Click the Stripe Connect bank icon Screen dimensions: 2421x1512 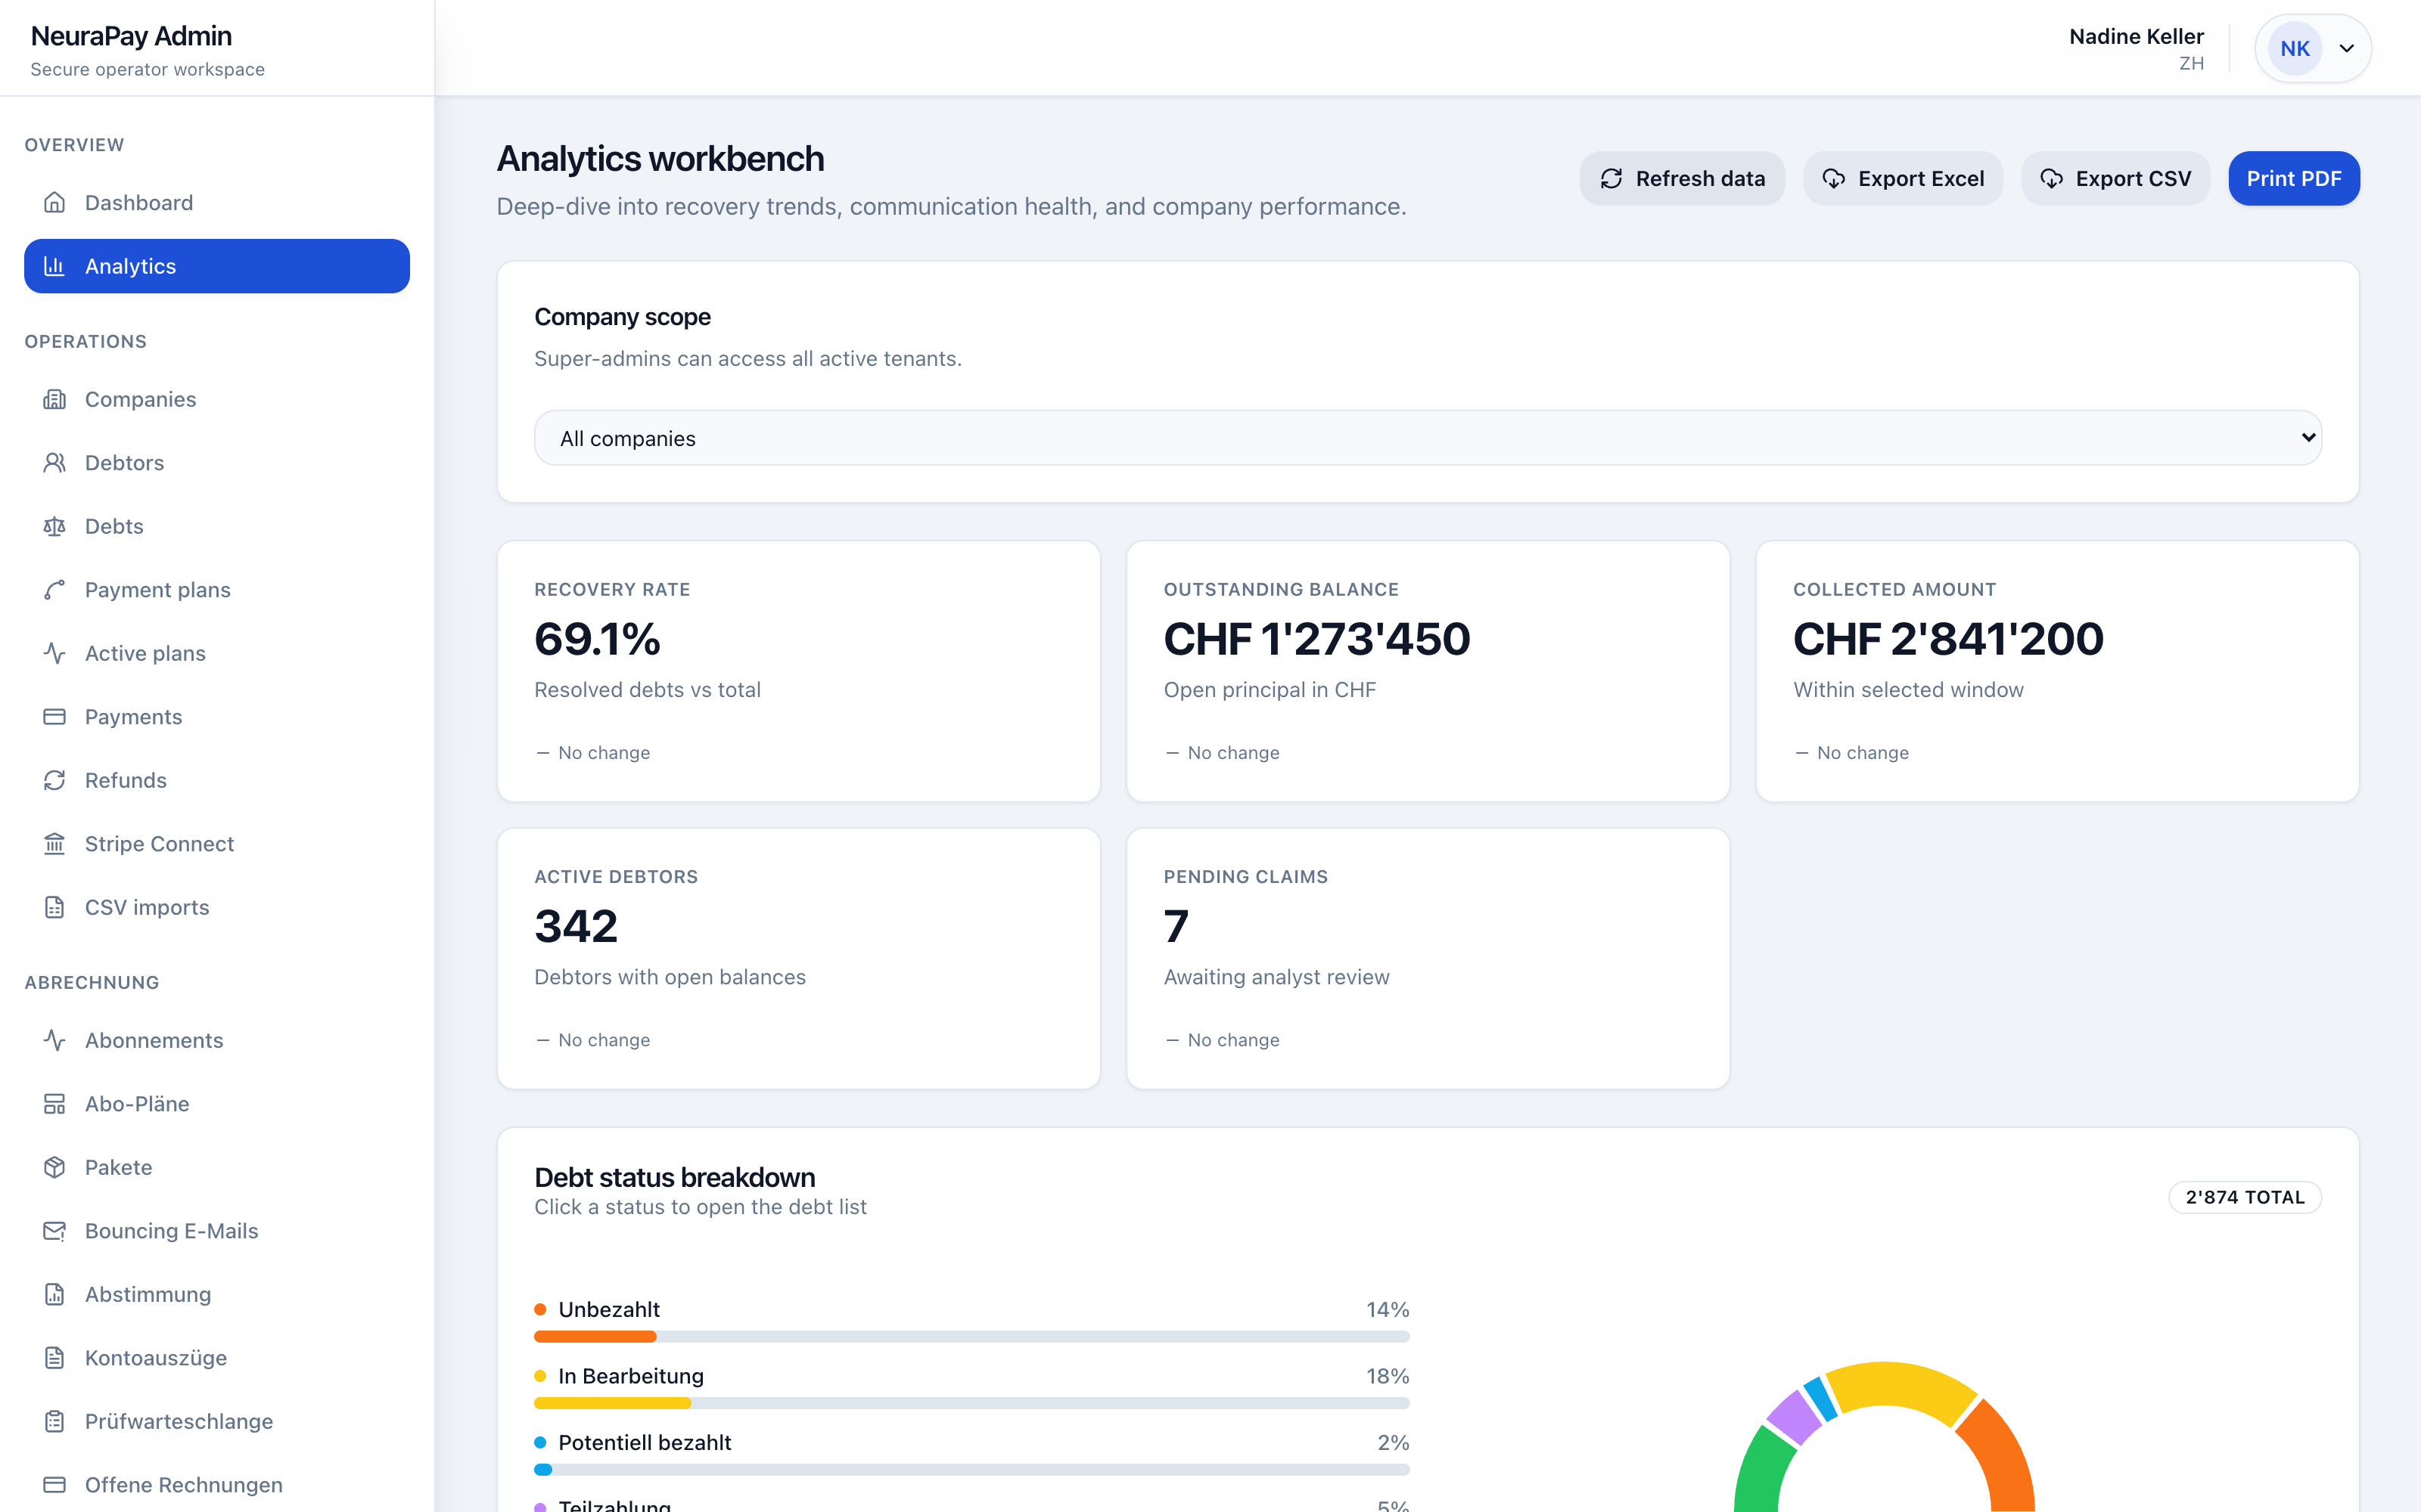point(54,844)
